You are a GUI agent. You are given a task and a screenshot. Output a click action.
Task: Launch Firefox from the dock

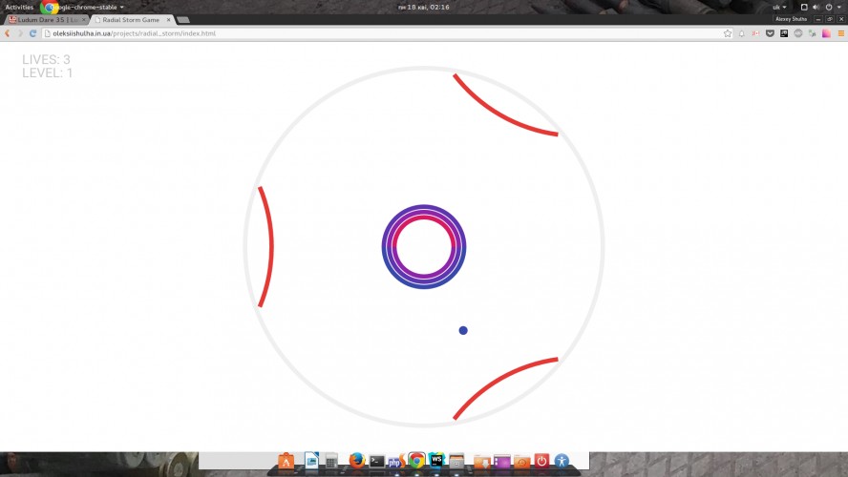click(x=356, y=460)
